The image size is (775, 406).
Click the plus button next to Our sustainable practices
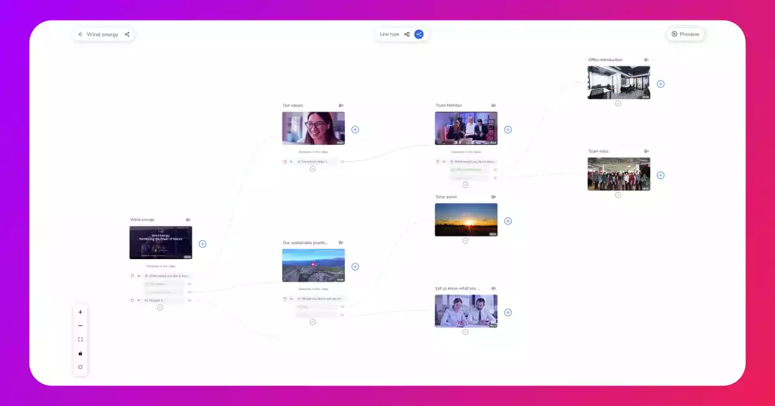(355, 266)
